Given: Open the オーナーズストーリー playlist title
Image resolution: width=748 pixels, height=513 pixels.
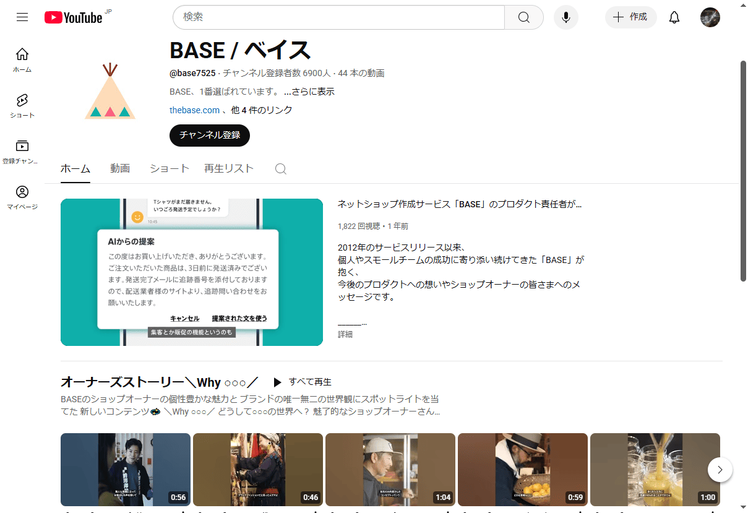Looking at the screenshot, I should click(x=159, y=382).
